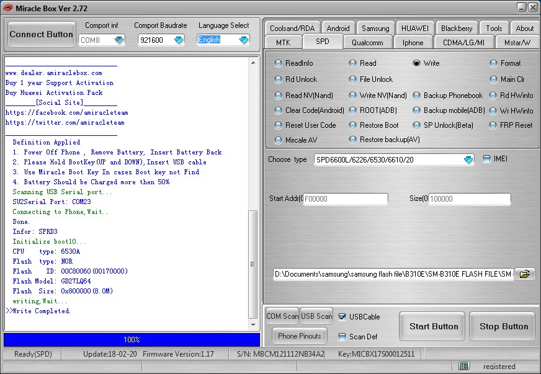This screenshot has height=374, width=541.
Task: Click the Start Button
Action: click(433, 326)
